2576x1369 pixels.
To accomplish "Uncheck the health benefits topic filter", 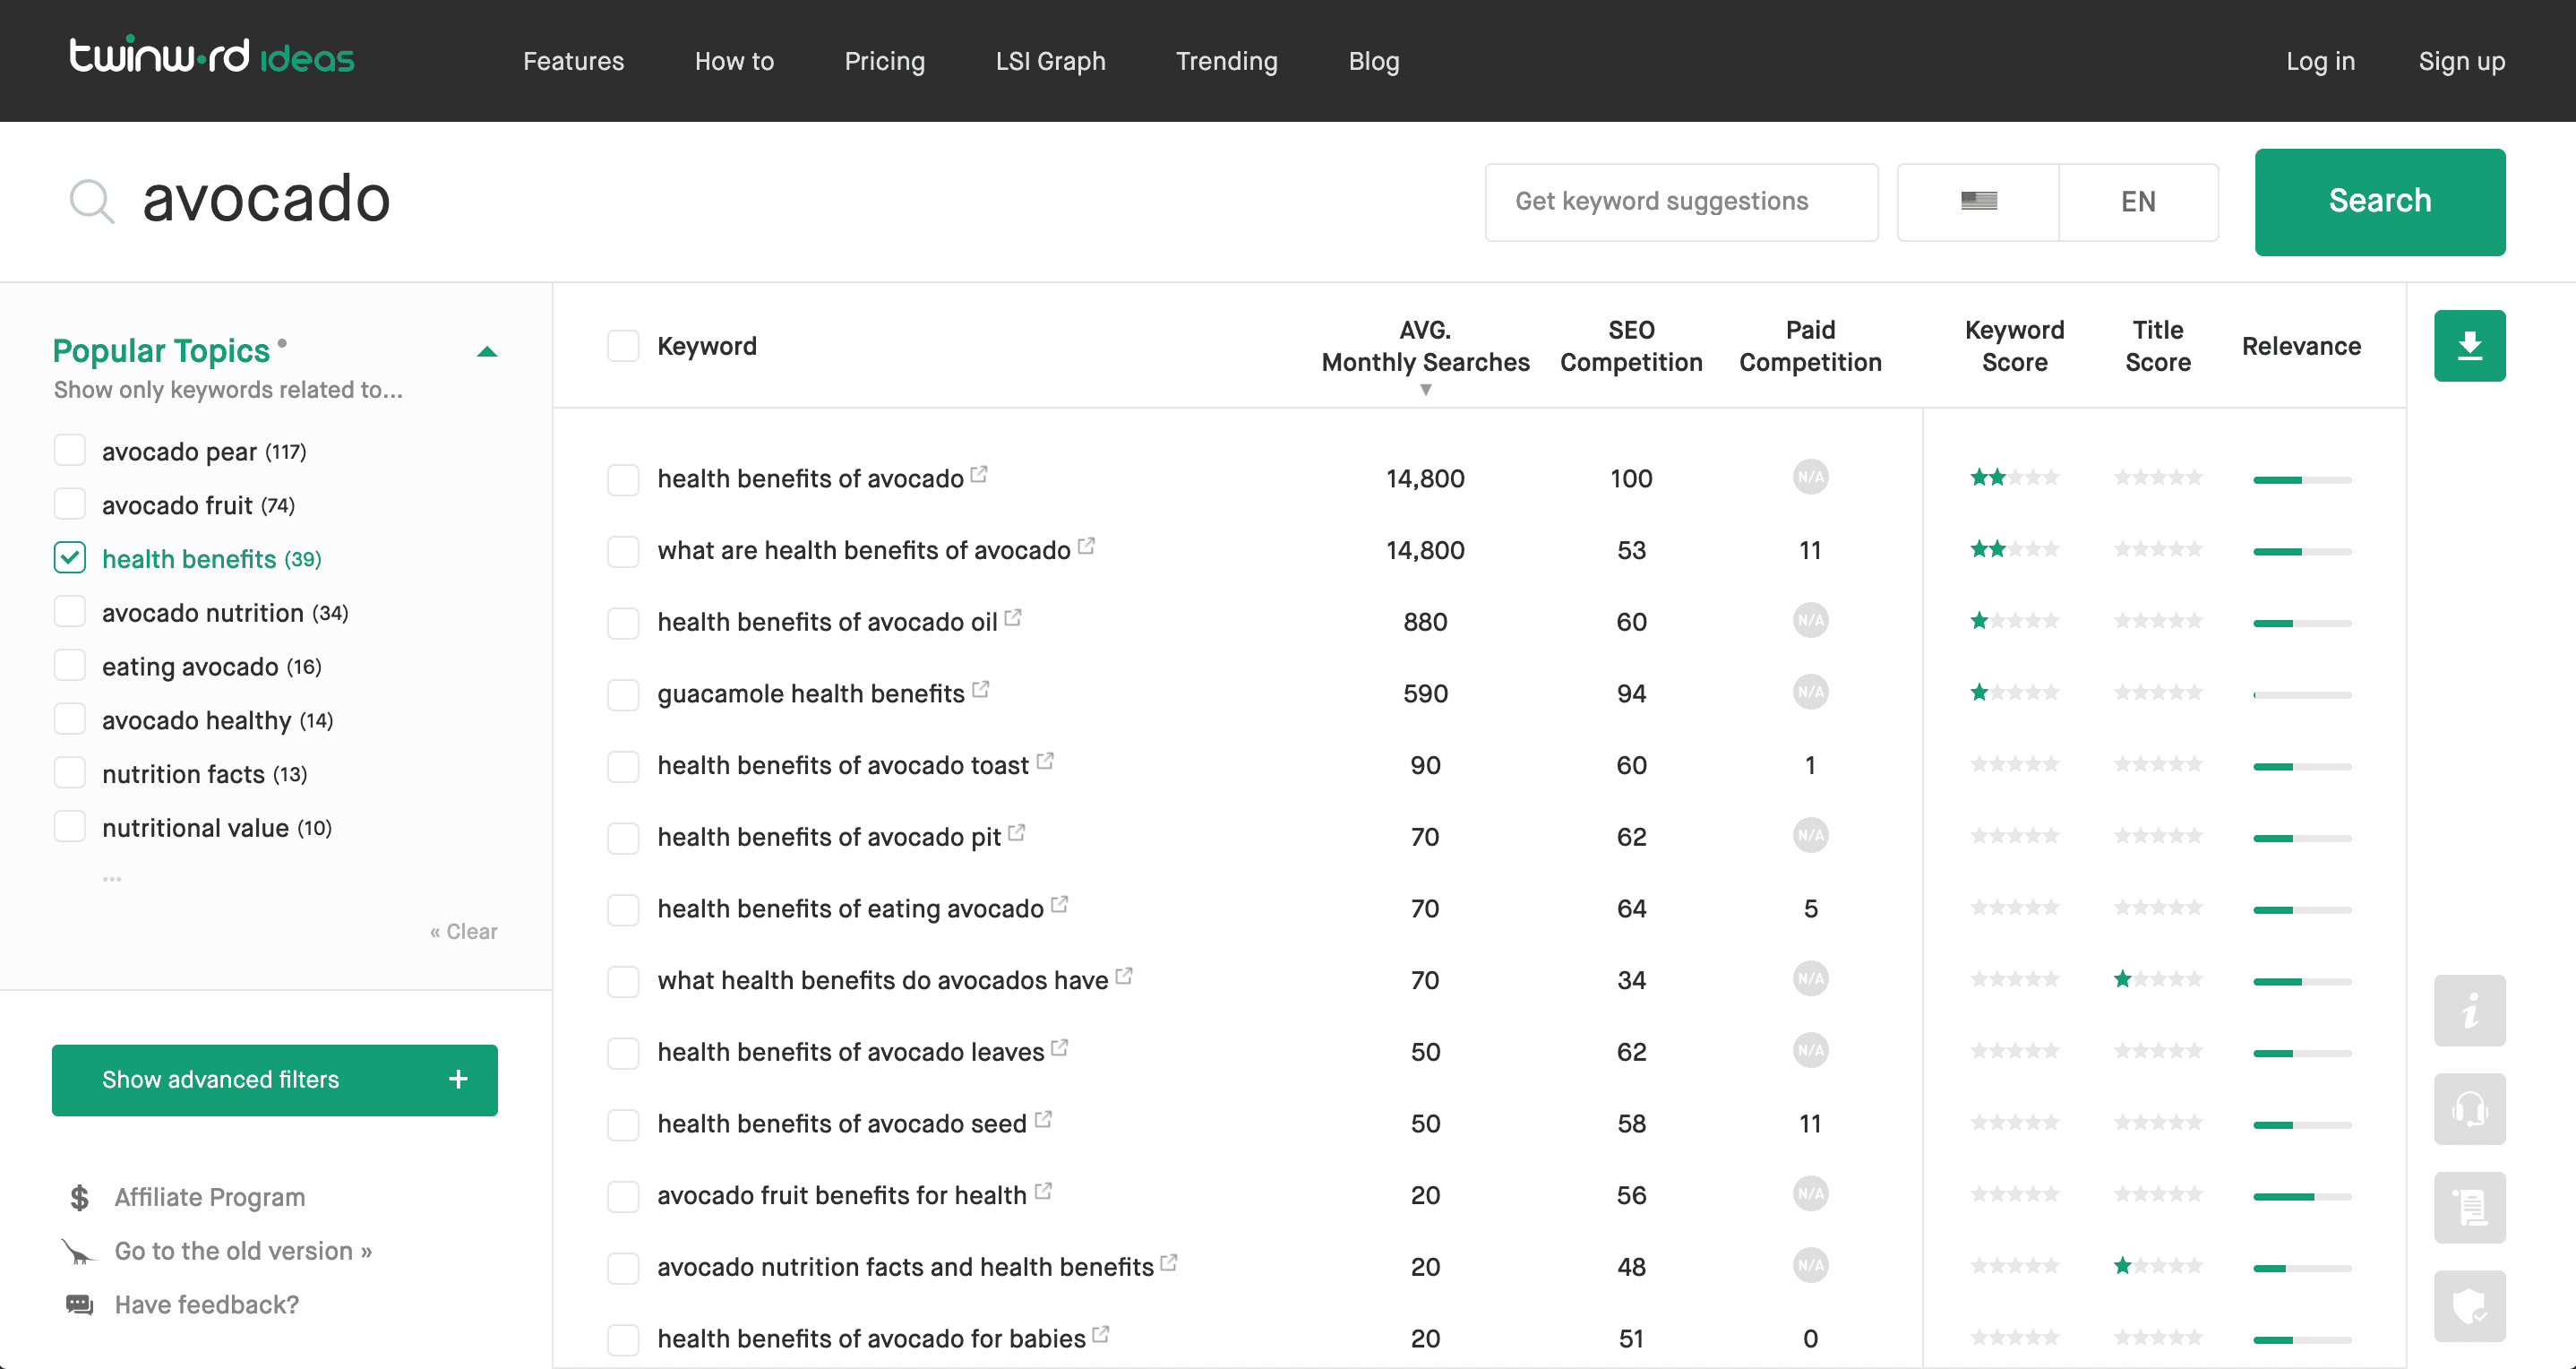I will click(69, 557).
